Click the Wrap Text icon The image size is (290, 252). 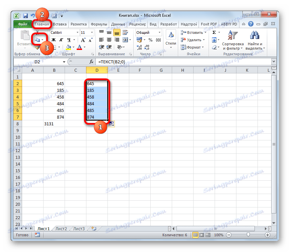coord(125,33)
